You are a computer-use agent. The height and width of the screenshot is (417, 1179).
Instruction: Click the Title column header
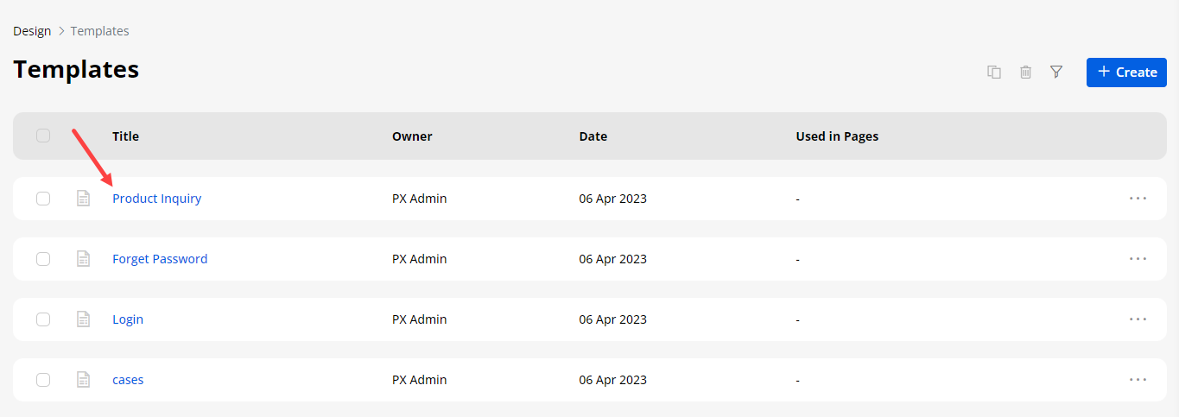125,136
